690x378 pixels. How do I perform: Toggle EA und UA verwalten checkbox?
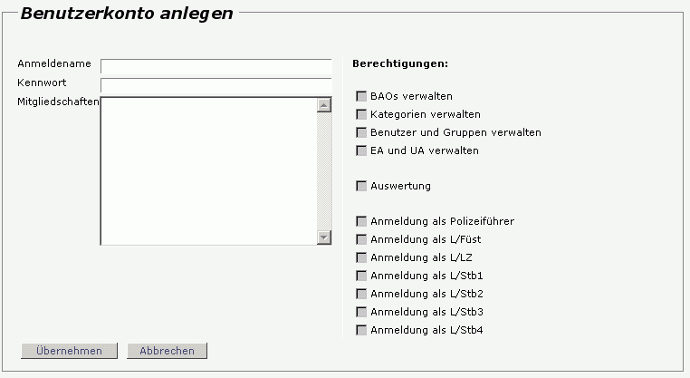[x=361, y=150]
